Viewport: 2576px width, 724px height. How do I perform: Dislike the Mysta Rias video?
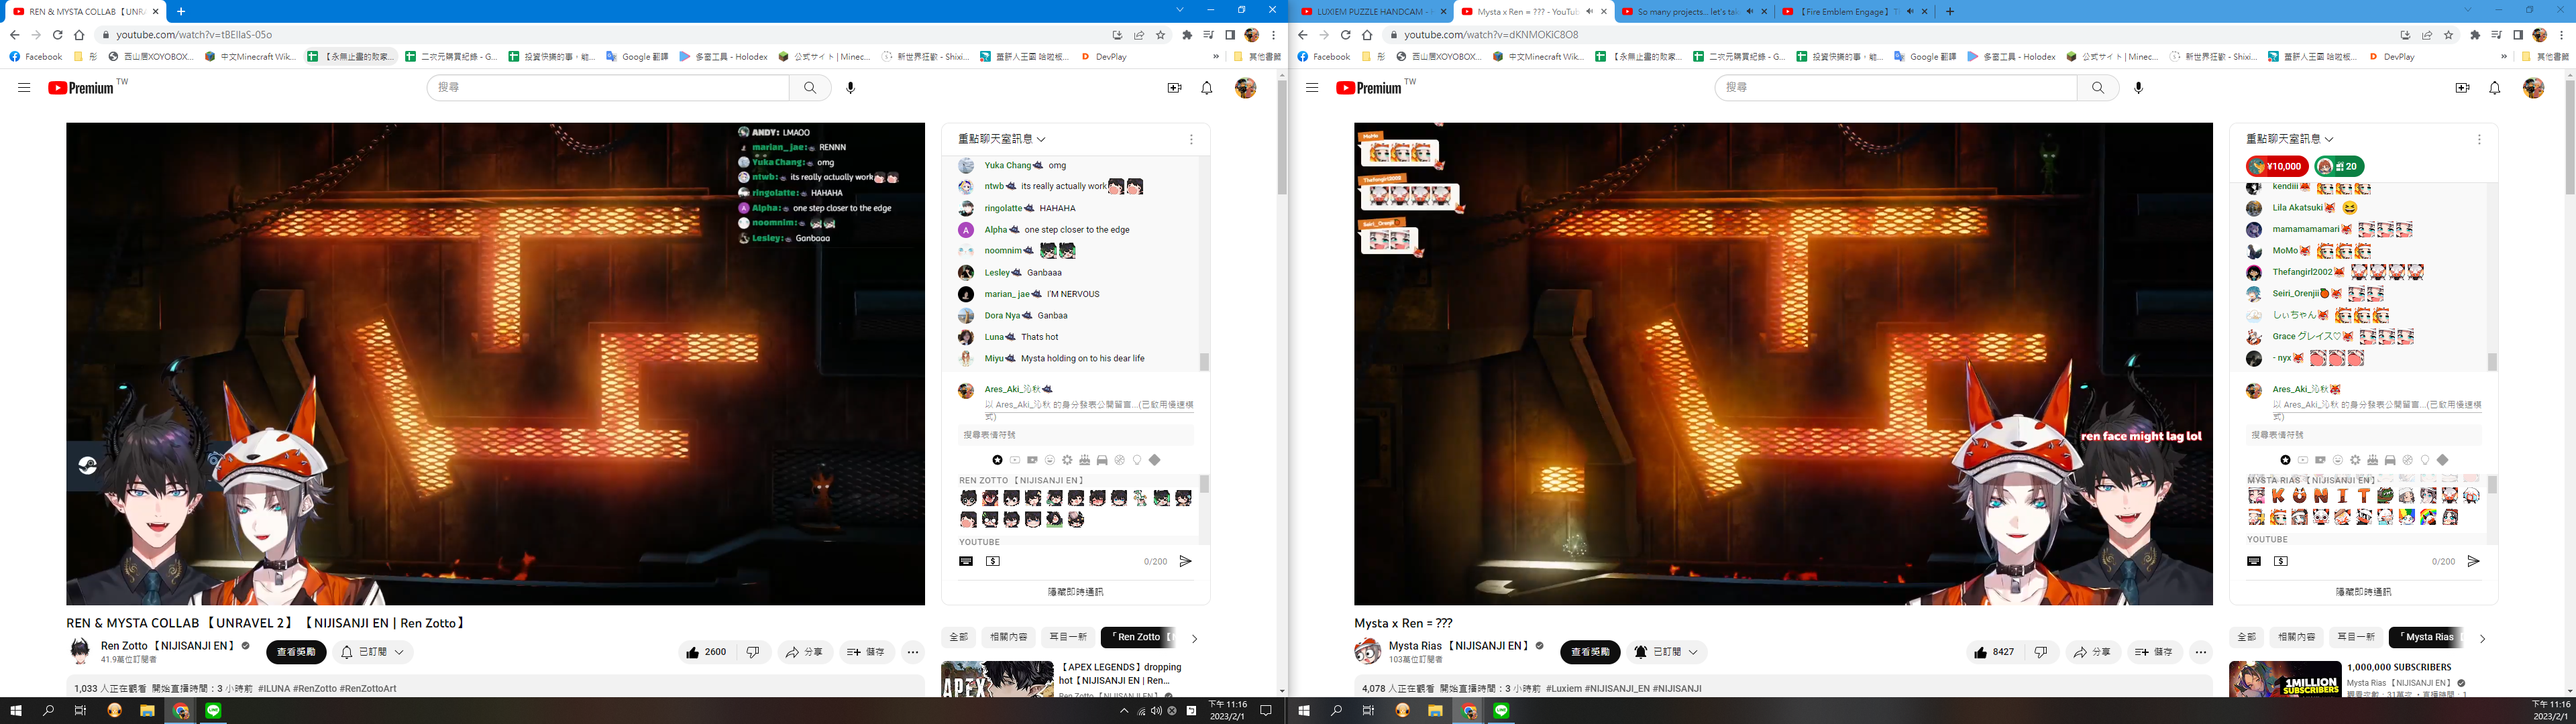2041,652
